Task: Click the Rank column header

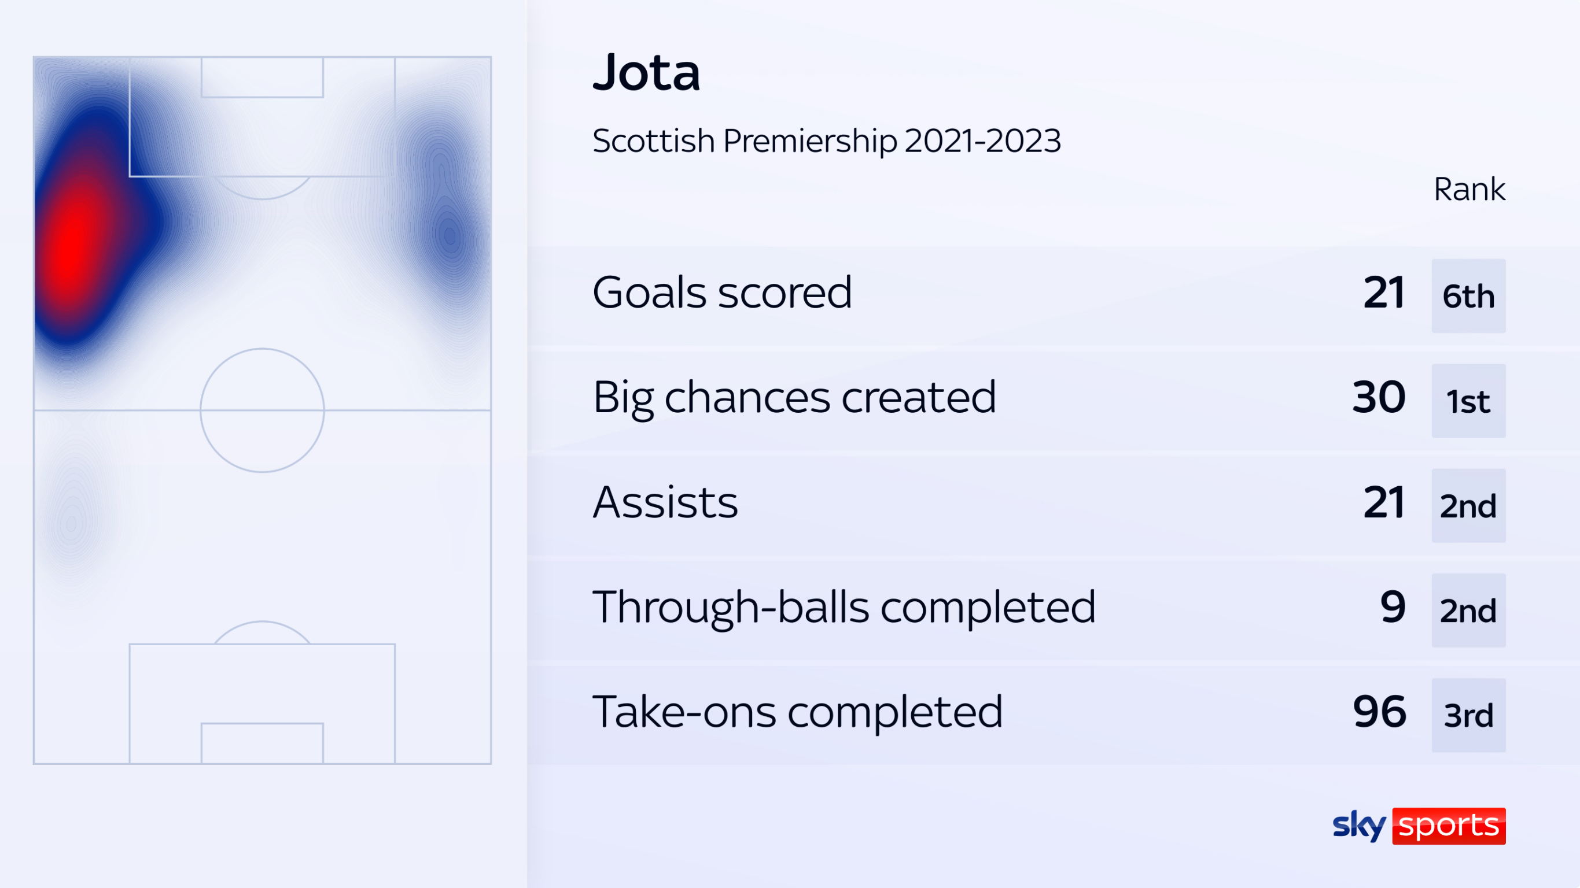Action: click(1469, 188)
